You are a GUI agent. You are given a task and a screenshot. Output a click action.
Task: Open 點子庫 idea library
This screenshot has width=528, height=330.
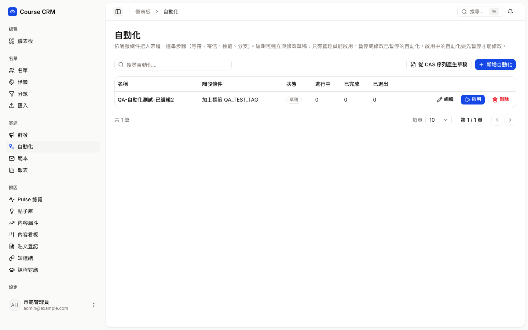53,211
